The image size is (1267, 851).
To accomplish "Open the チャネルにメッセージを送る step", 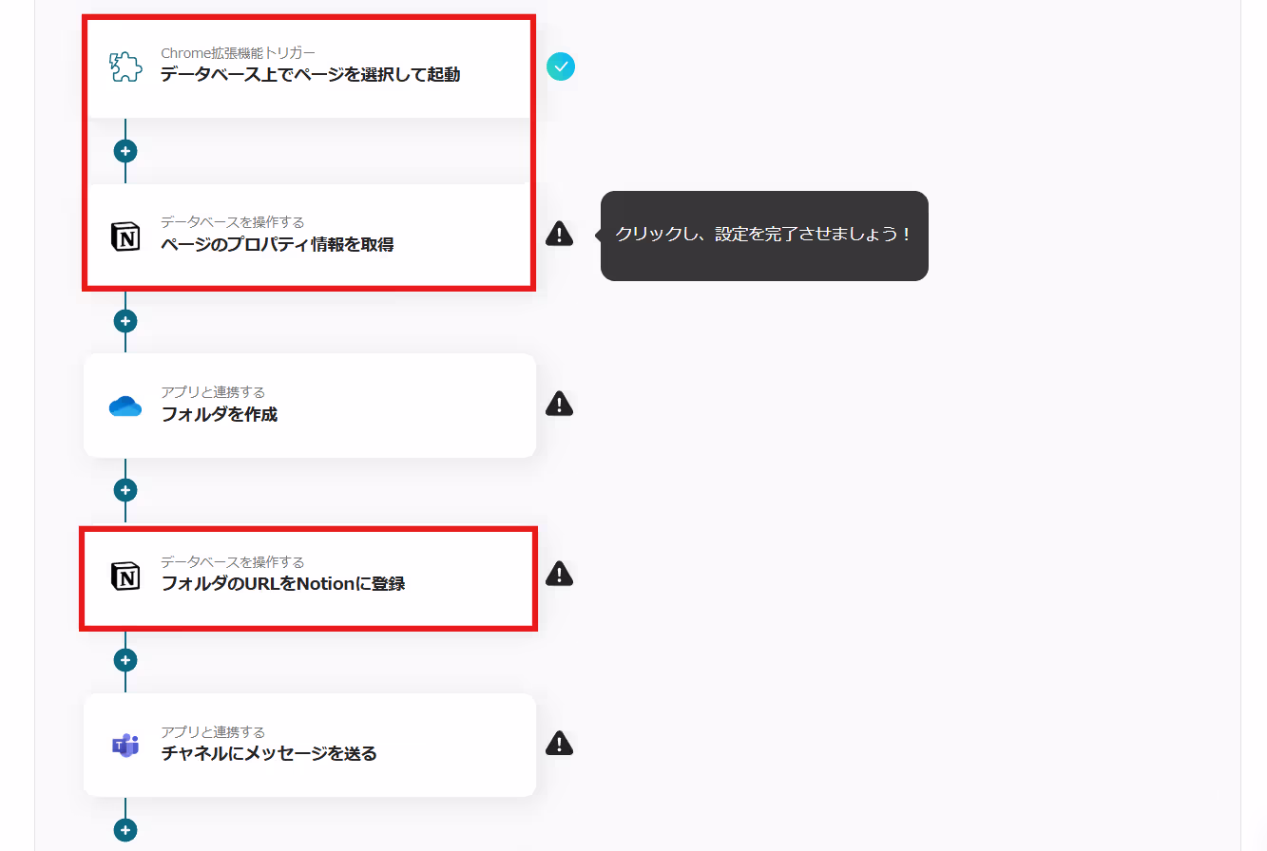I will click(310, 746).
